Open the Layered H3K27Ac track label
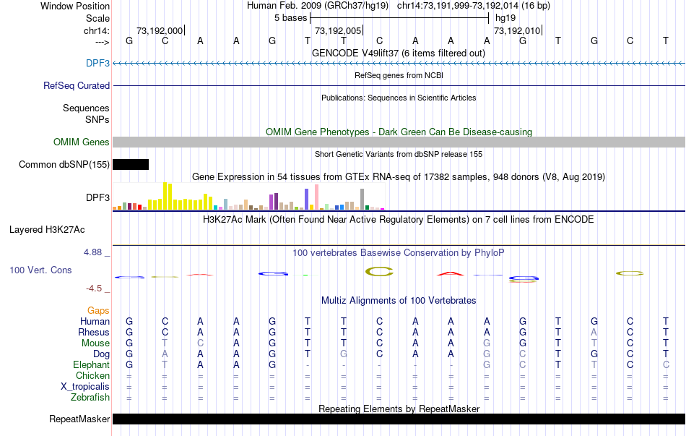Screen dimensions: 686x436 pyautogui.click(x=47, y=231)
